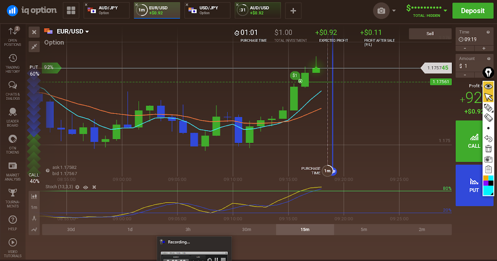Open the EUR/USD asset dropdown
This screenshot has width=497, height=261.
(72, 31)
